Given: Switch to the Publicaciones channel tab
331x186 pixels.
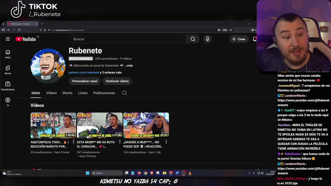Looking at the screenshot, I should [104, 93].
